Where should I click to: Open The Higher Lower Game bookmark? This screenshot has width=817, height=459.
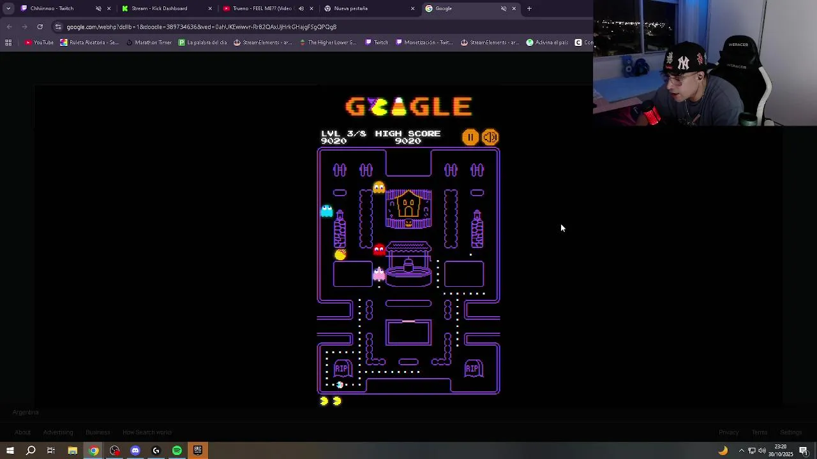[327, 43]
